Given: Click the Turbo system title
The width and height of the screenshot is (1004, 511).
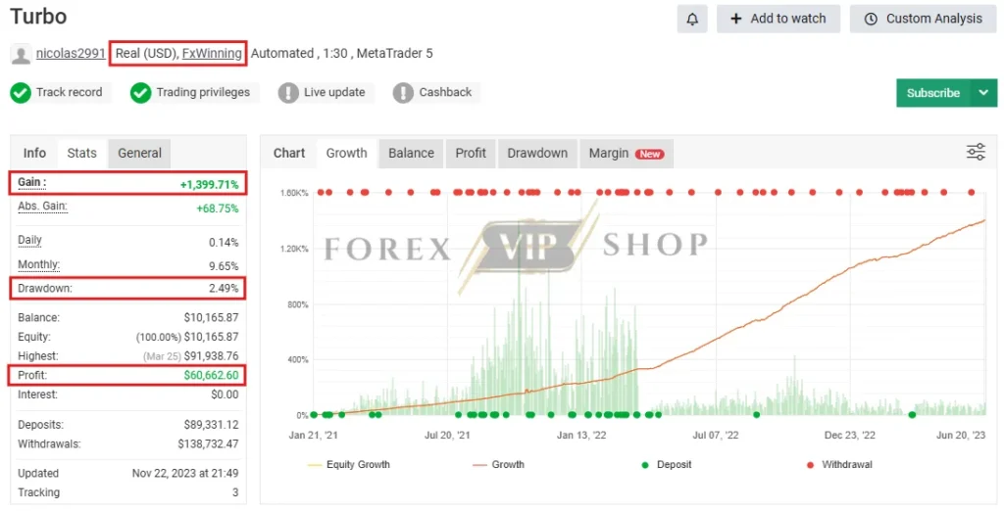Looking at the screenshot, I should coord(38,17).
